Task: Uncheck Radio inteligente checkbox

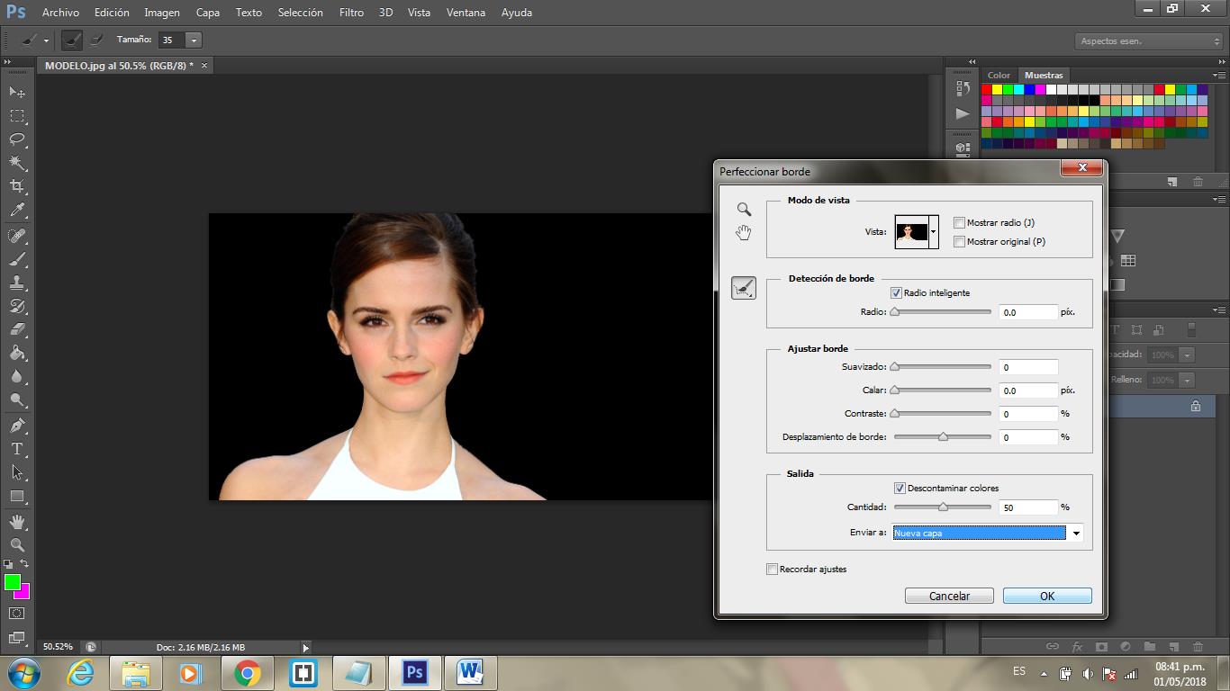Action: click(x=896, y=292)
